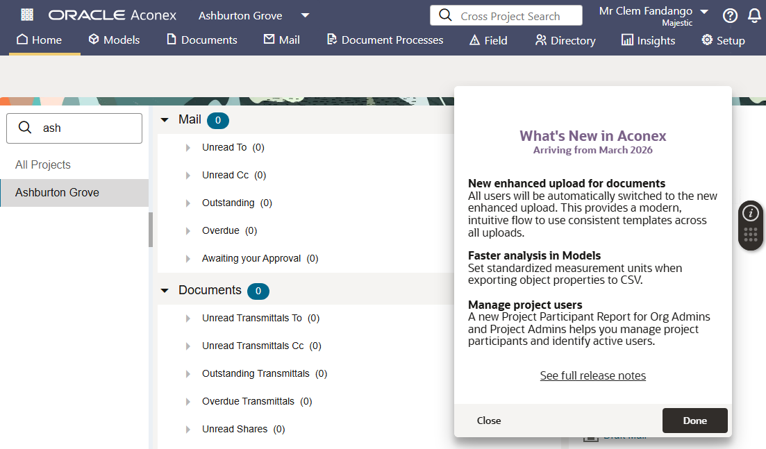Open the Document Processes menu
Viewport: 766px width, 449px height.
point(385,40)
